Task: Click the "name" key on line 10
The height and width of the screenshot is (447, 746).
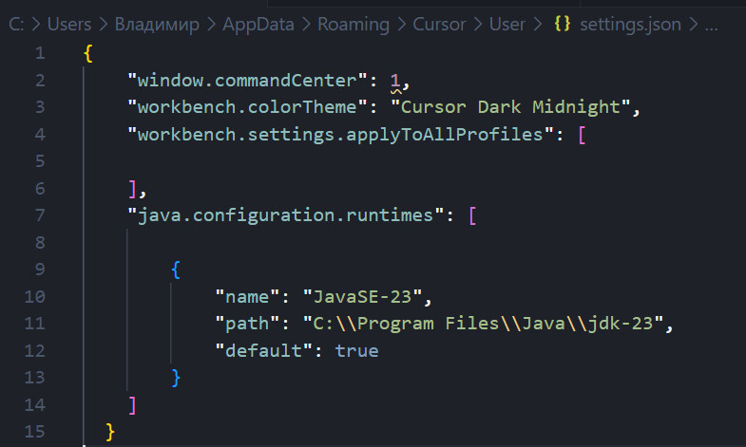Action: [247, 297]
